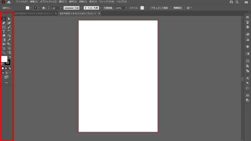Open the Symbols panel club icon

(248, 27)
